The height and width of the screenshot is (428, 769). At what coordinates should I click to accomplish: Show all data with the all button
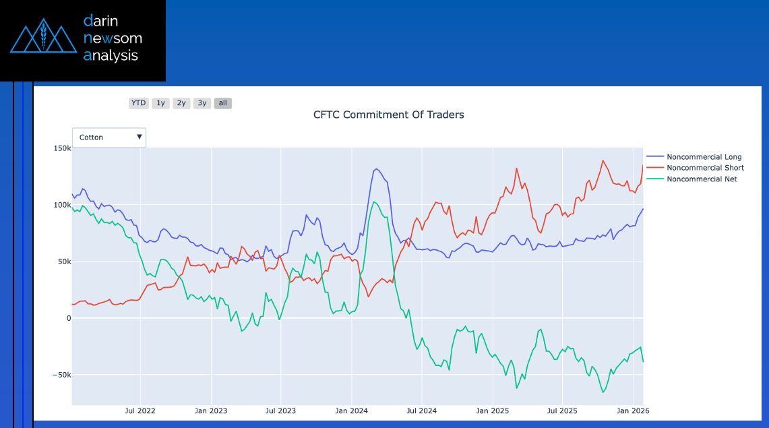pyautogui.click(x=223, y=103)
